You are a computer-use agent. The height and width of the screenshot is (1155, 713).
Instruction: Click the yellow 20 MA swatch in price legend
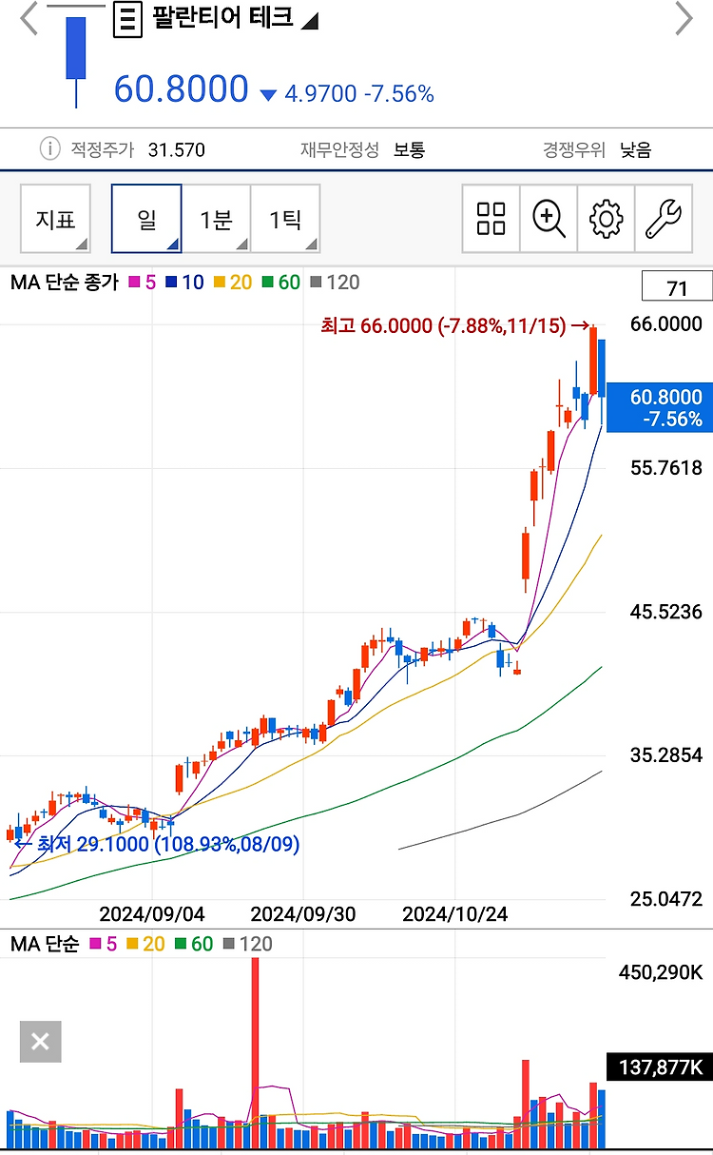219,283
